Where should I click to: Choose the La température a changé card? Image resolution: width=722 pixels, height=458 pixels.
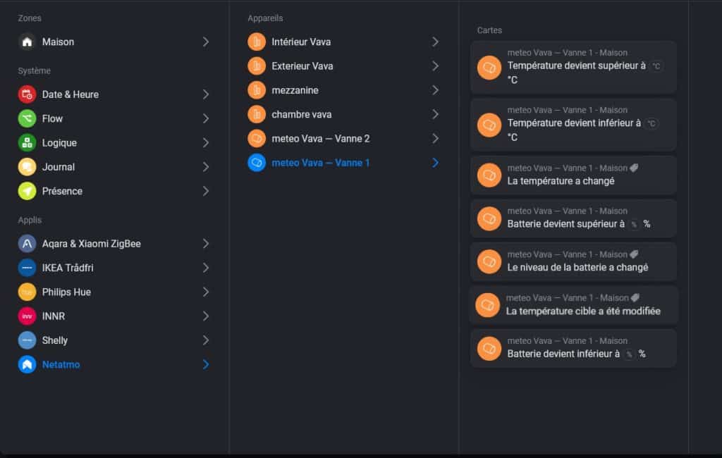573,175
